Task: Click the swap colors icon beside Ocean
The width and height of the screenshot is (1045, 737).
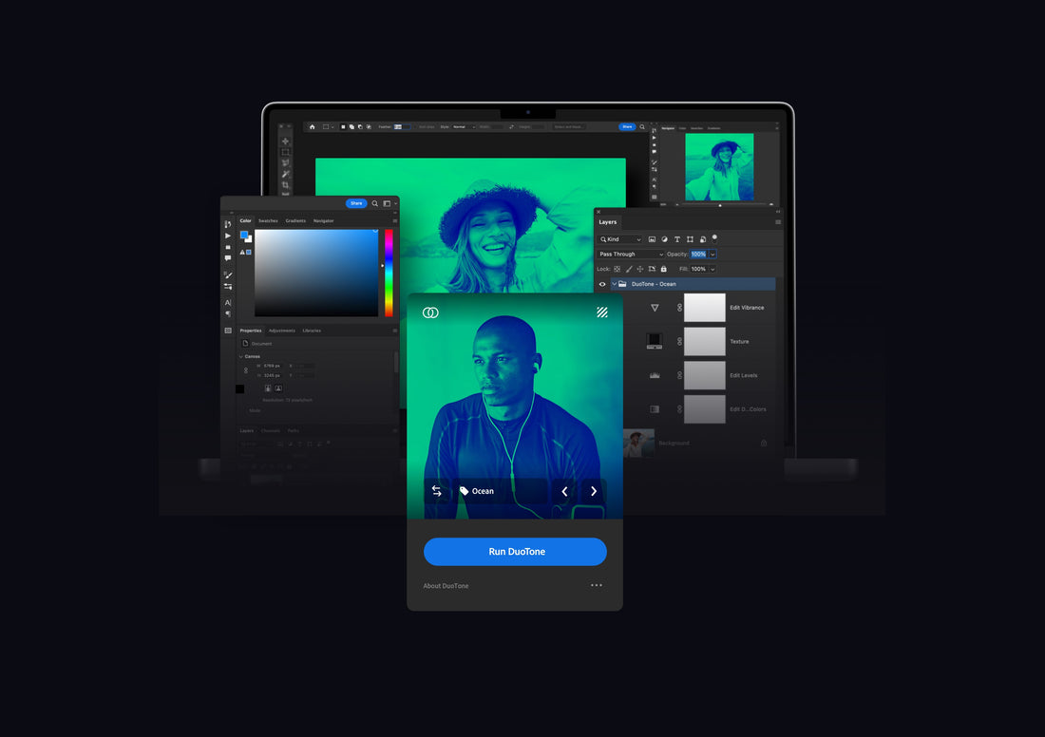Action: pyautogui.click(x=437, y=491)
